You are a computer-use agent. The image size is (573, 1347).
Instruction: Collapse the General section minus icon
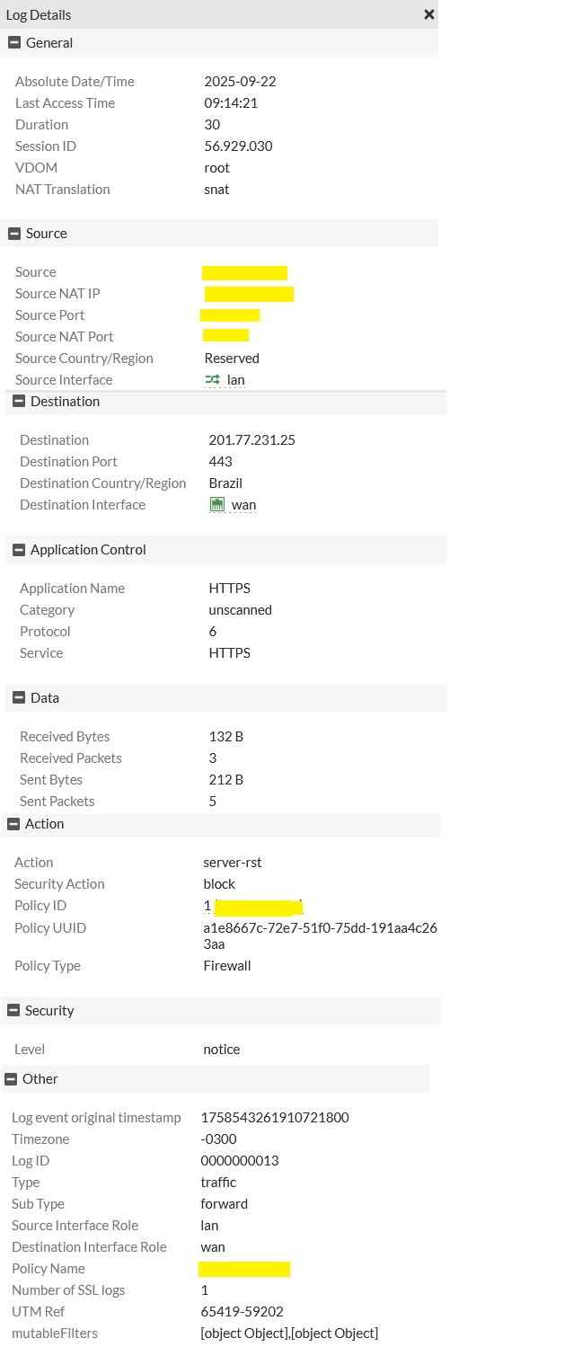(14, 42)
